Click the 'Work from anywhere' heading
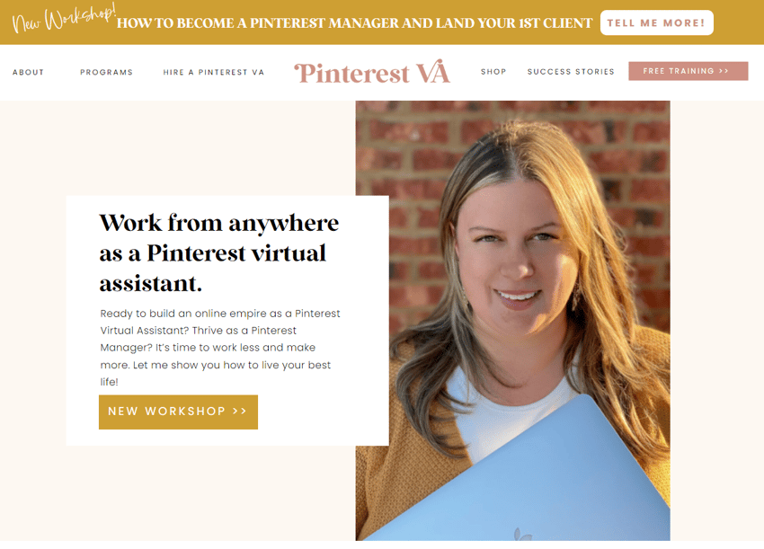This screenshot has height=549, width=764. coord(219,253)
